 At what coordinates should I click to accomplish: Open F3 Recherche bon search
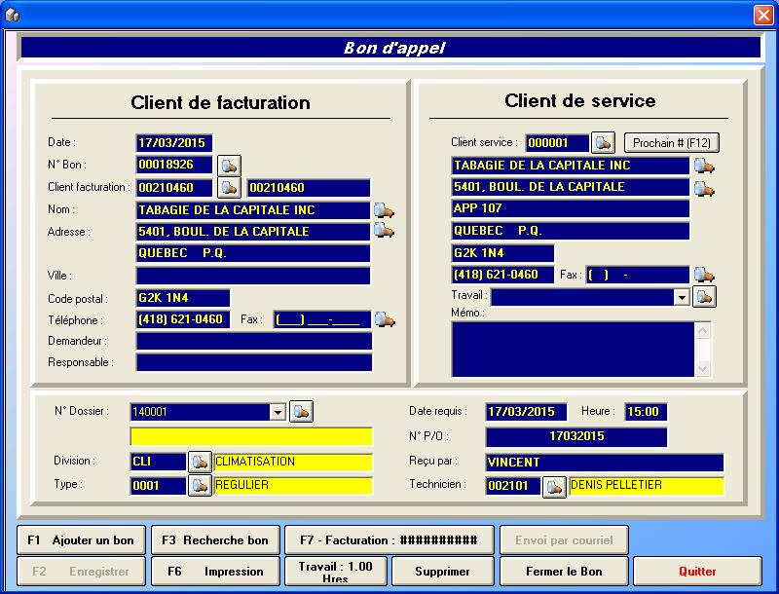(214, 539)
